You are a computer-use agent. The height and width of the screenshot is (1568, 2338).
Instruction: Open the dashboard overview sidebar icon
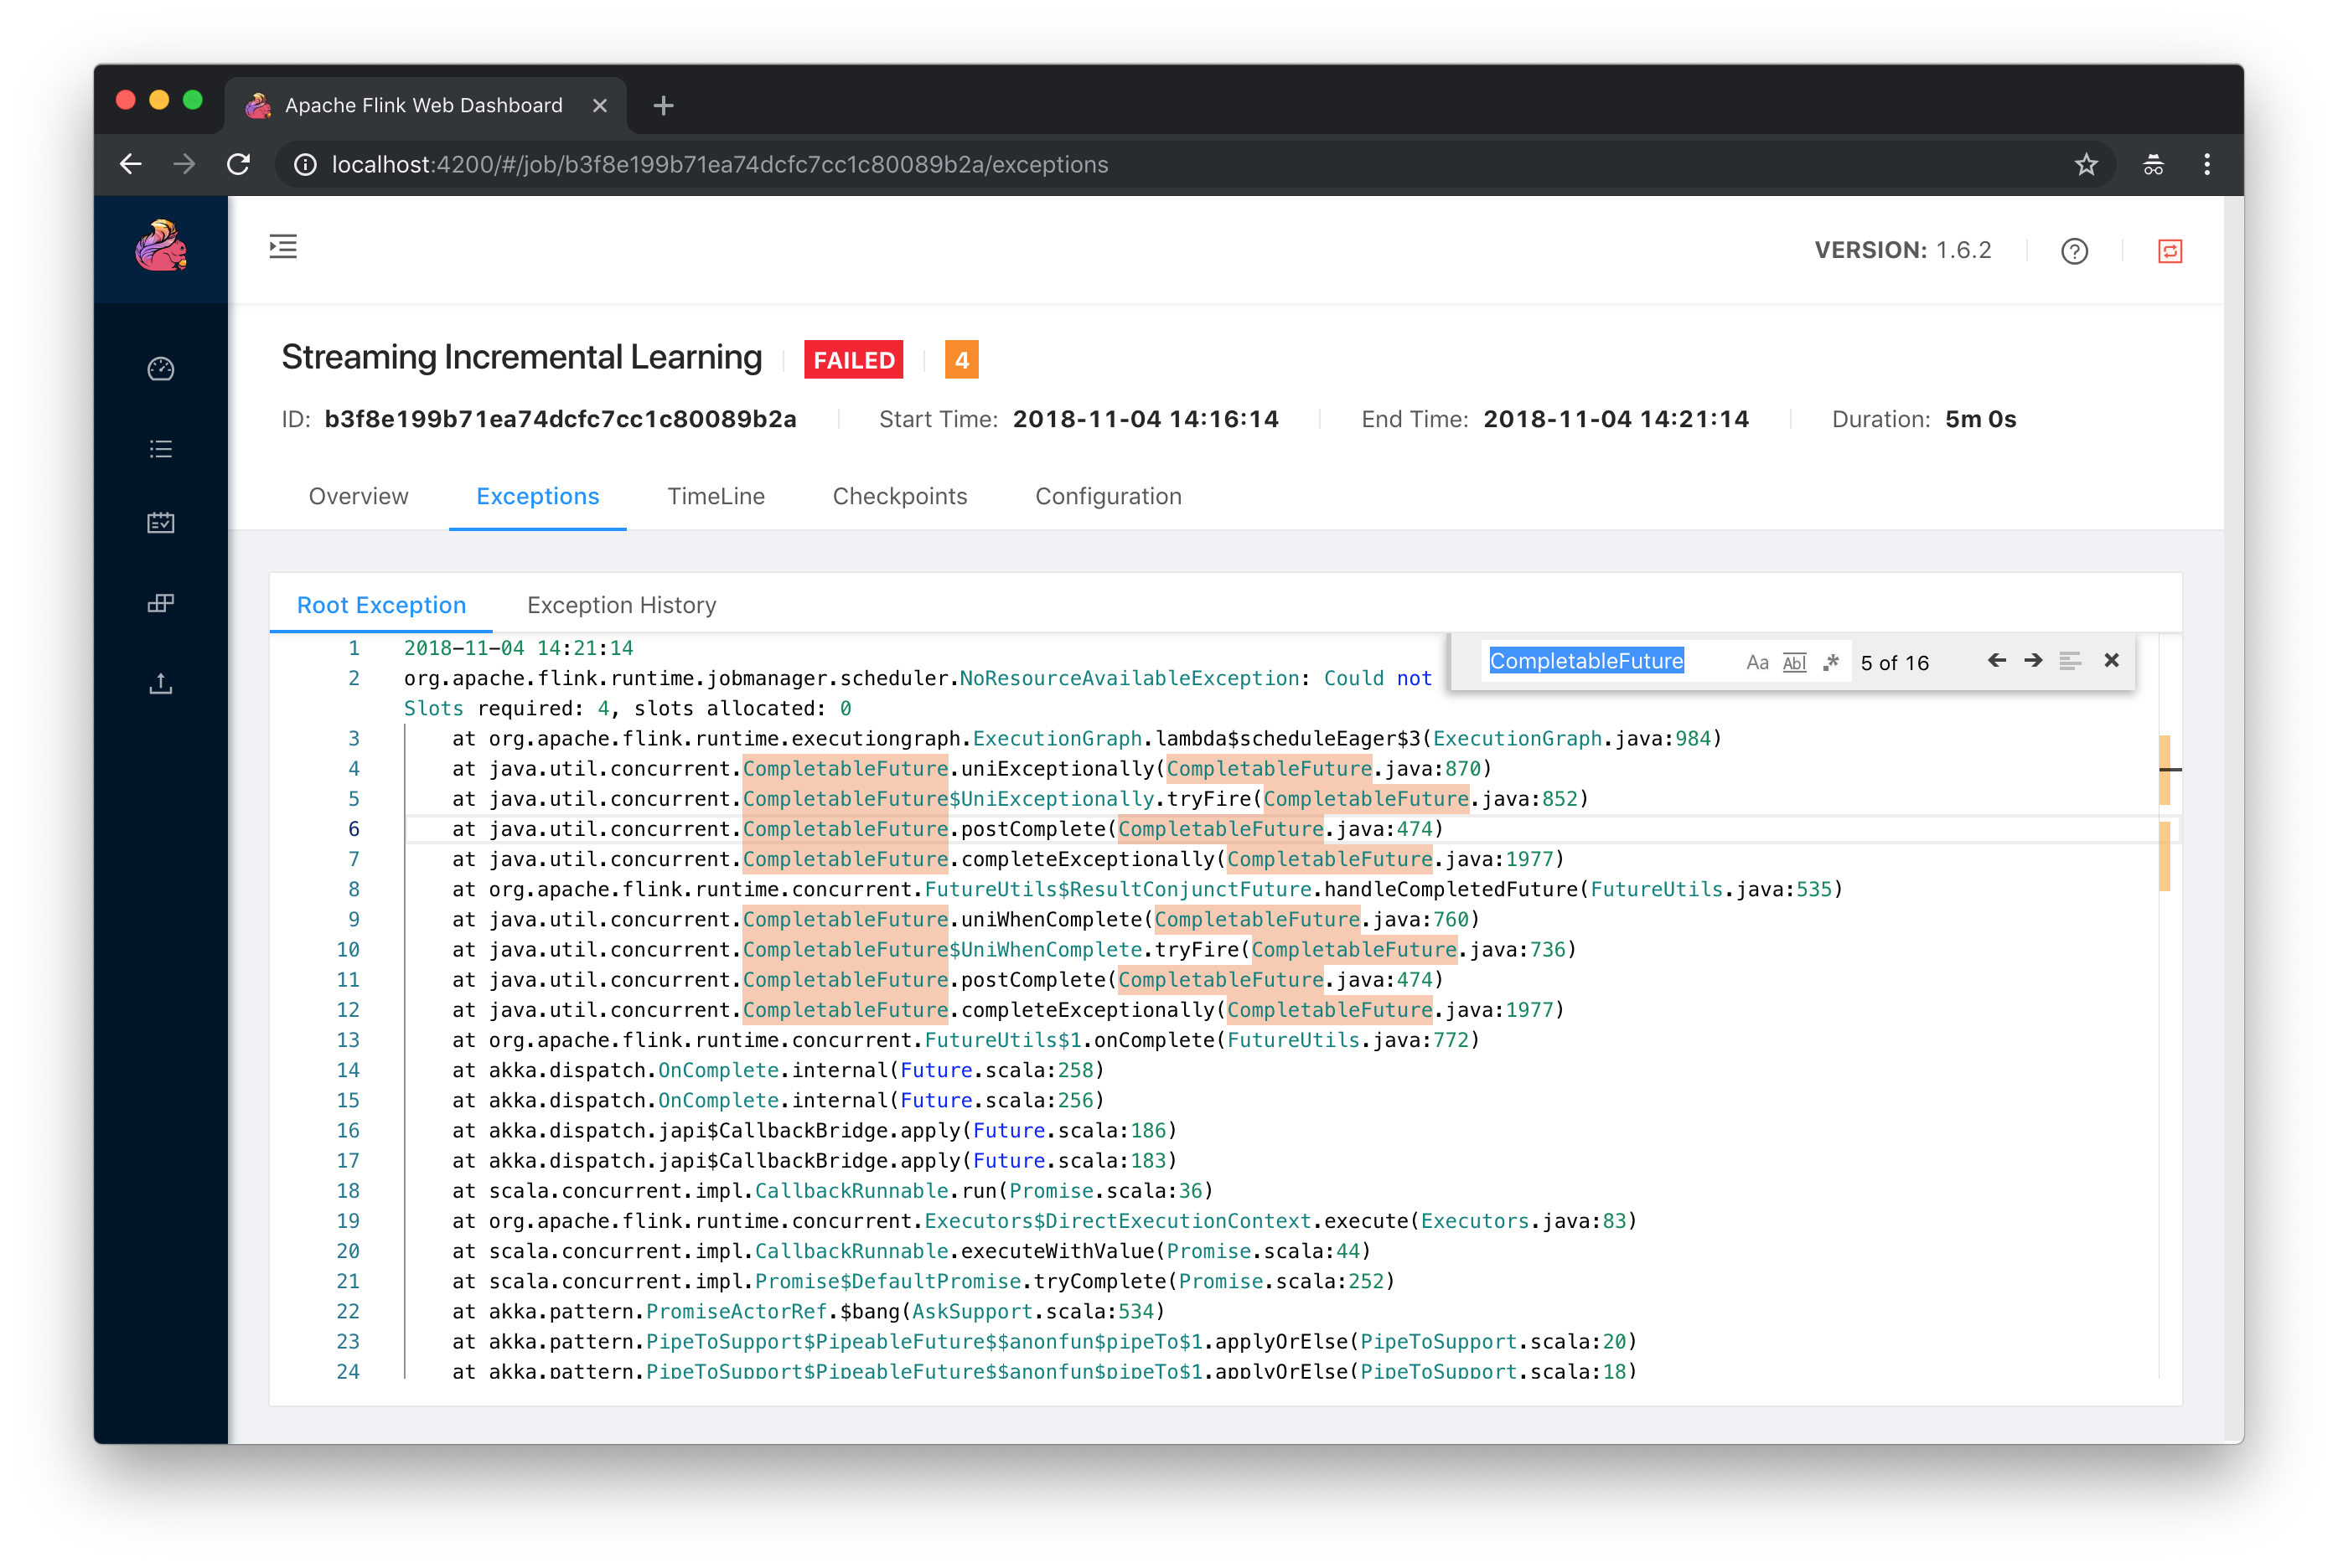tap(161, 369)
